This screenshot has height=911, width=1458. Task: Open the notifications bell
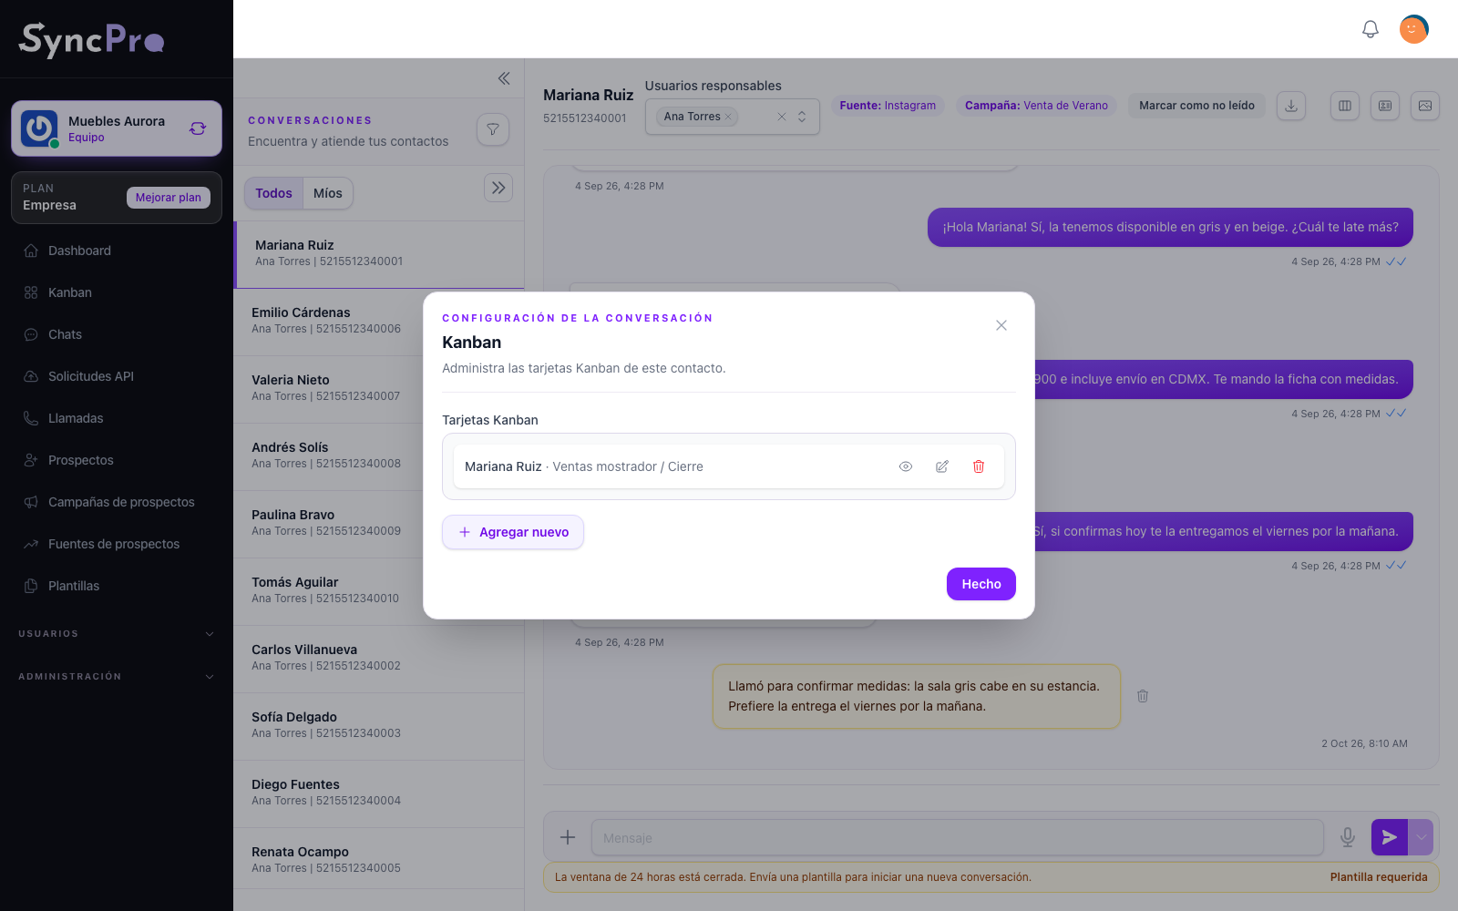pos(1370,29)
